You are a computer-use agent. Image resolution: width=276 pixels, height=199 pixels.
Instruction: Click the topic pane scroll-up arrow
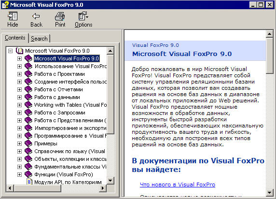tap(270, 34)
